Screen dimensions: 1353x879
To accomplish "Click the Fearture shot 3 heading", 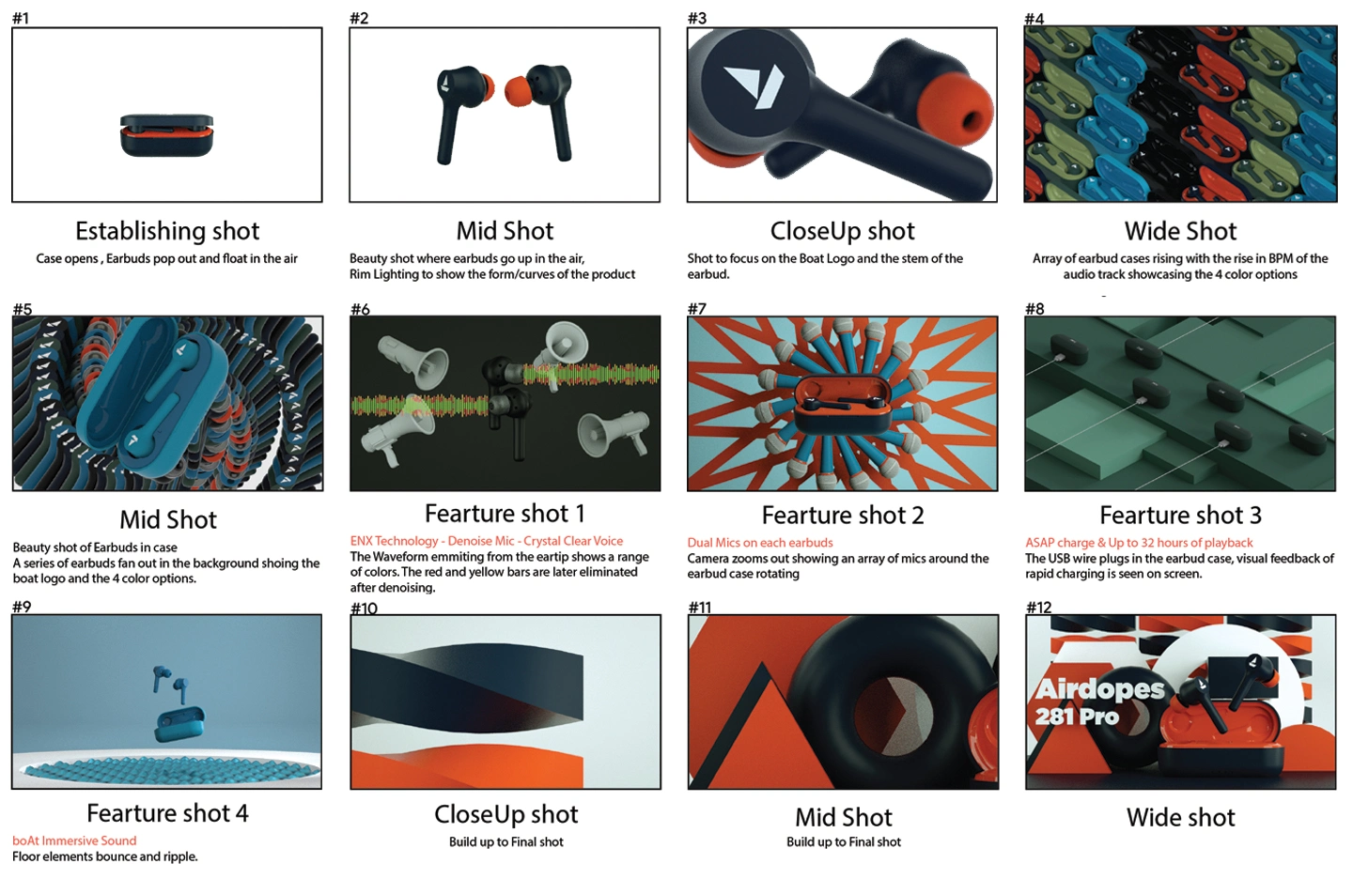I will [1181, 515].
